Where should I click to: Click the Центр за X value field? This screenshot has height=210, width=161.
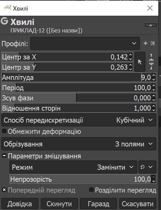[x=67, y=57]
